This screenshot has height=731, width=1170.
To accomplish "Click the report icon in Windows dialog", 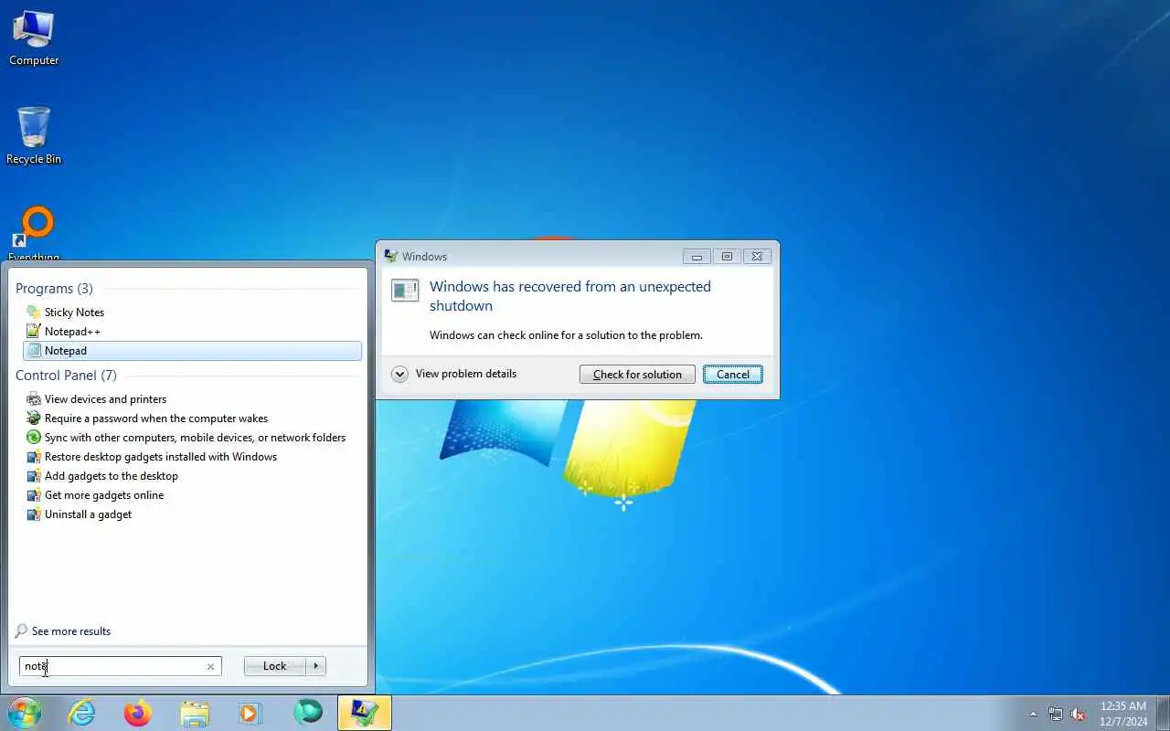I will click(405, 291).
